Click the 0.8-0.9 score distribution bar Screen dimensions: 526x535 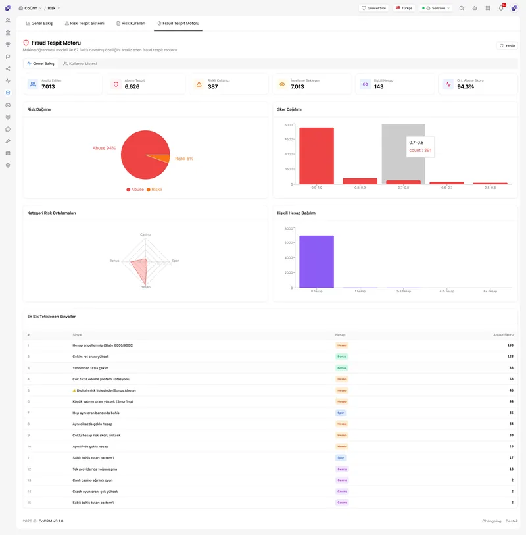[x=360, y=181]
